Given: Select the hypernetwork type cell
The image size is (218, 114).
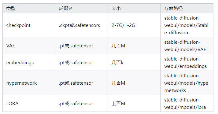Looking at the screenshot, I should pos(29,83).
